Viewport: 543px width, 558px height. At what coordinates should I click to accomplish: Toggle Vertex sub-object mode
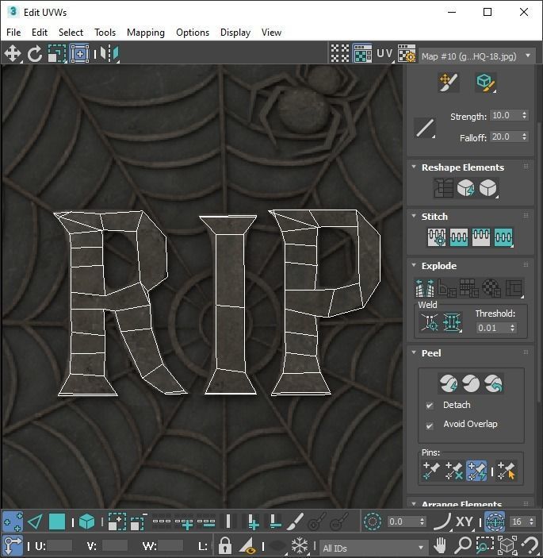coord(13,522)
